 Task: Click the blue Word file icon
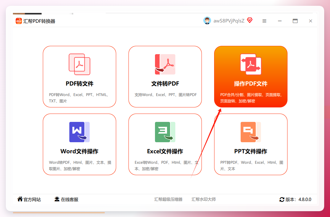pyautogui.click(x=79, y=132)
